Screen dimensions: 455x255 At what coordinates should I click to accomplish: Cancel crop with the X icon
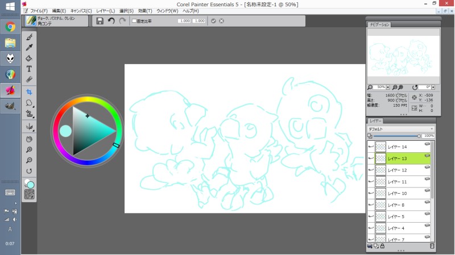click(221, 21)
